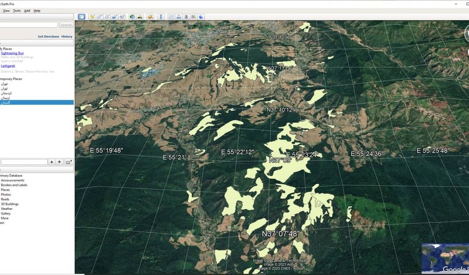Toggle sunlight across the landscape
469x275 pixels.
coord(139,17)
